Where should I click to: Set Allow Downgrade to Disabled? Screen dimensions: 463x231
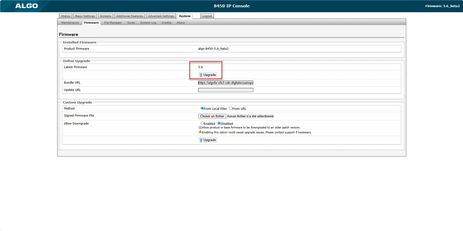coord(219,123)
